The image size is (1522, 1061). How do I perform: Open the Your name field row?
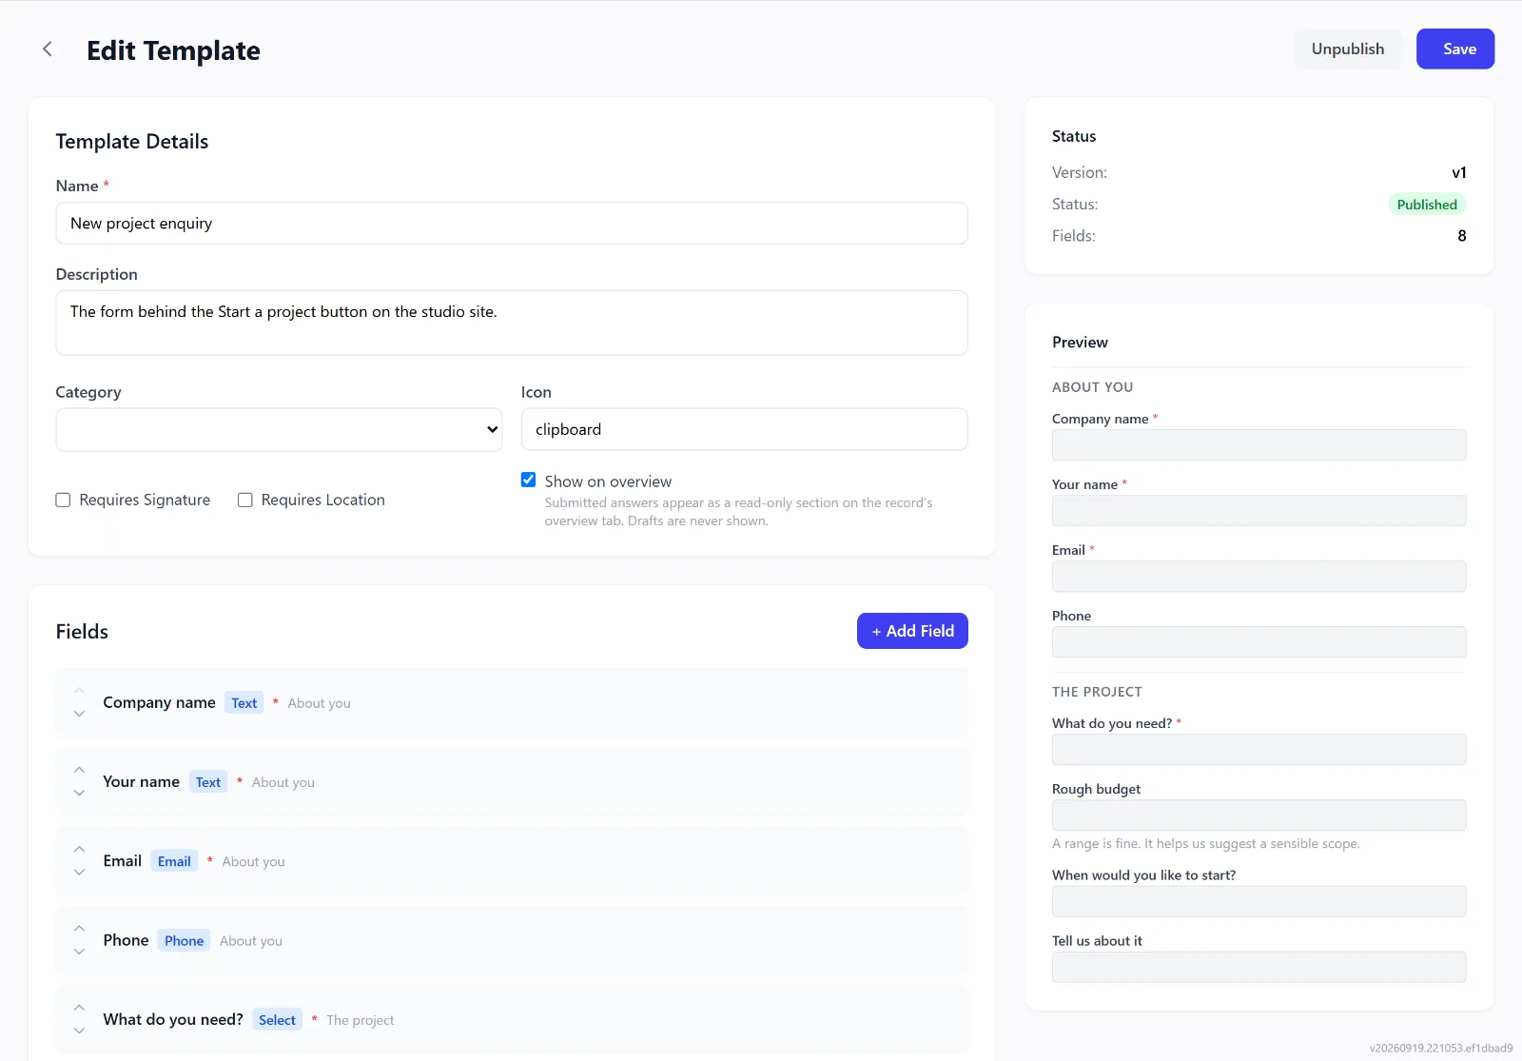[x=512, y=781]
